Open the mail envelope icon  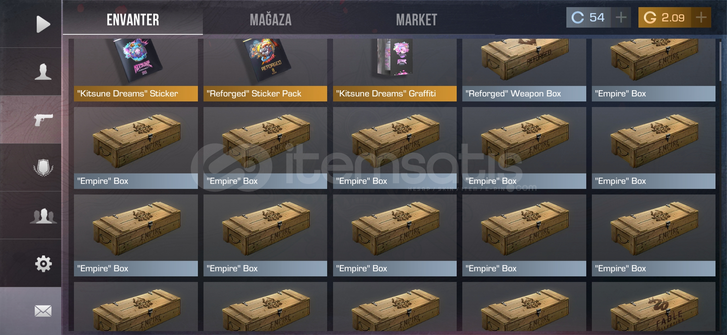click(x=43, y=311)
